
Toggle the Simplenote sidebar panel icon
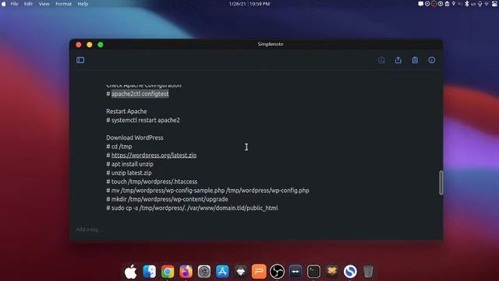(x=80, y=60)
